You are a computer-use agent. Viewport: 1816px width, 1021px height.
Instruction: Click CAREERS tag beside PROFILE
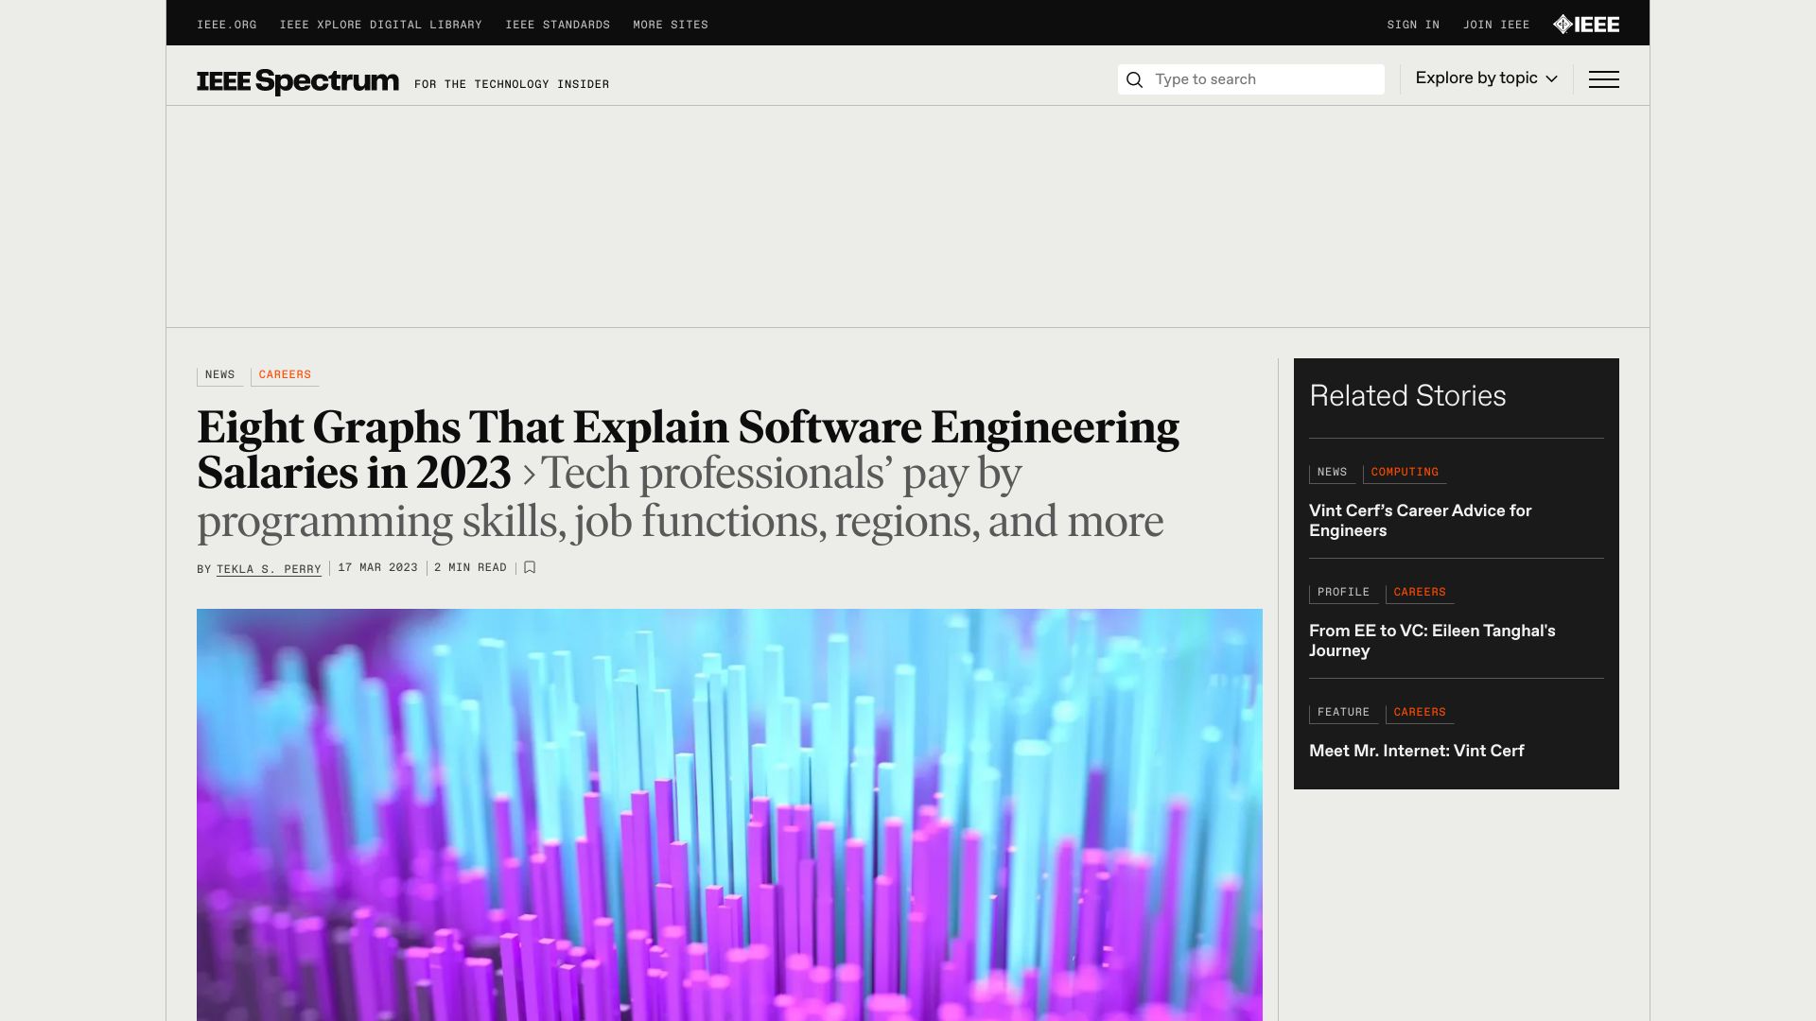pyautogui.click(x=1420, y=593)
